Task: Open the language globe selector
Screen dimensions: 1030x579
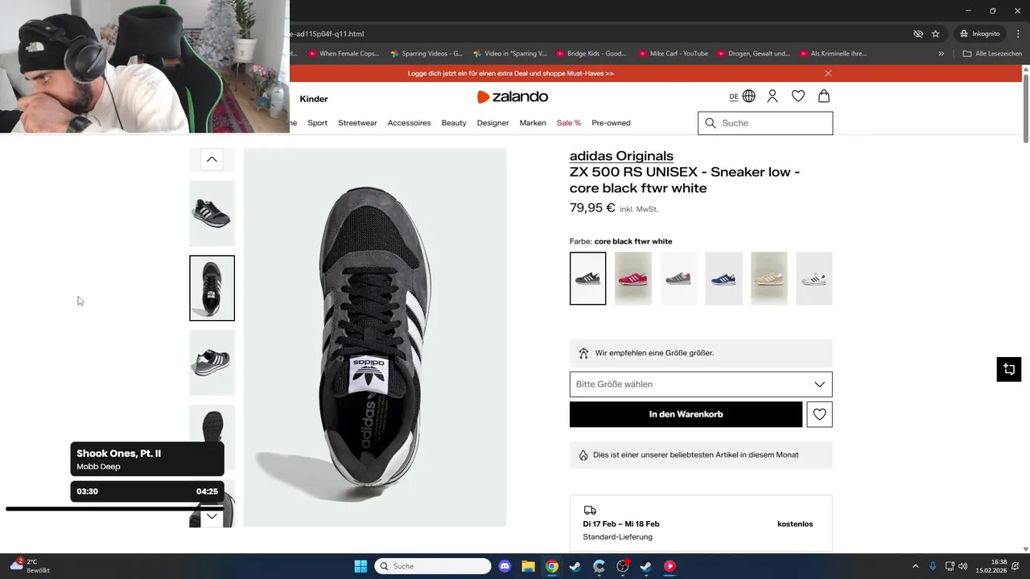Action: pyautogui.click(x=748, y=96)
